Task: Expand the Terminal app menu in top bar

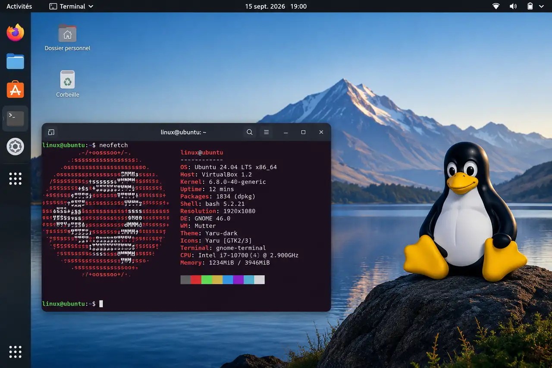Action: tap(71, 6)
